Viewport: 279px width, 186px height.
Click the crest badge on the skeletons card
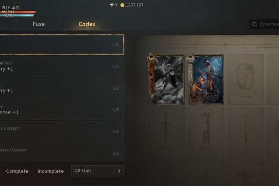[x=190, y=58]
